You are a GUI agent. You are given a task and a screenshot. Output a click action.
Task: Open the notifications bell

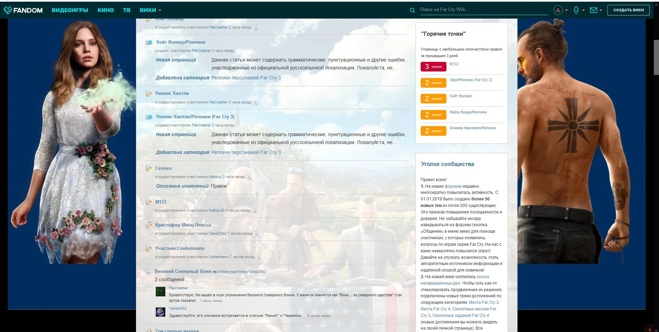click(576, 10)
